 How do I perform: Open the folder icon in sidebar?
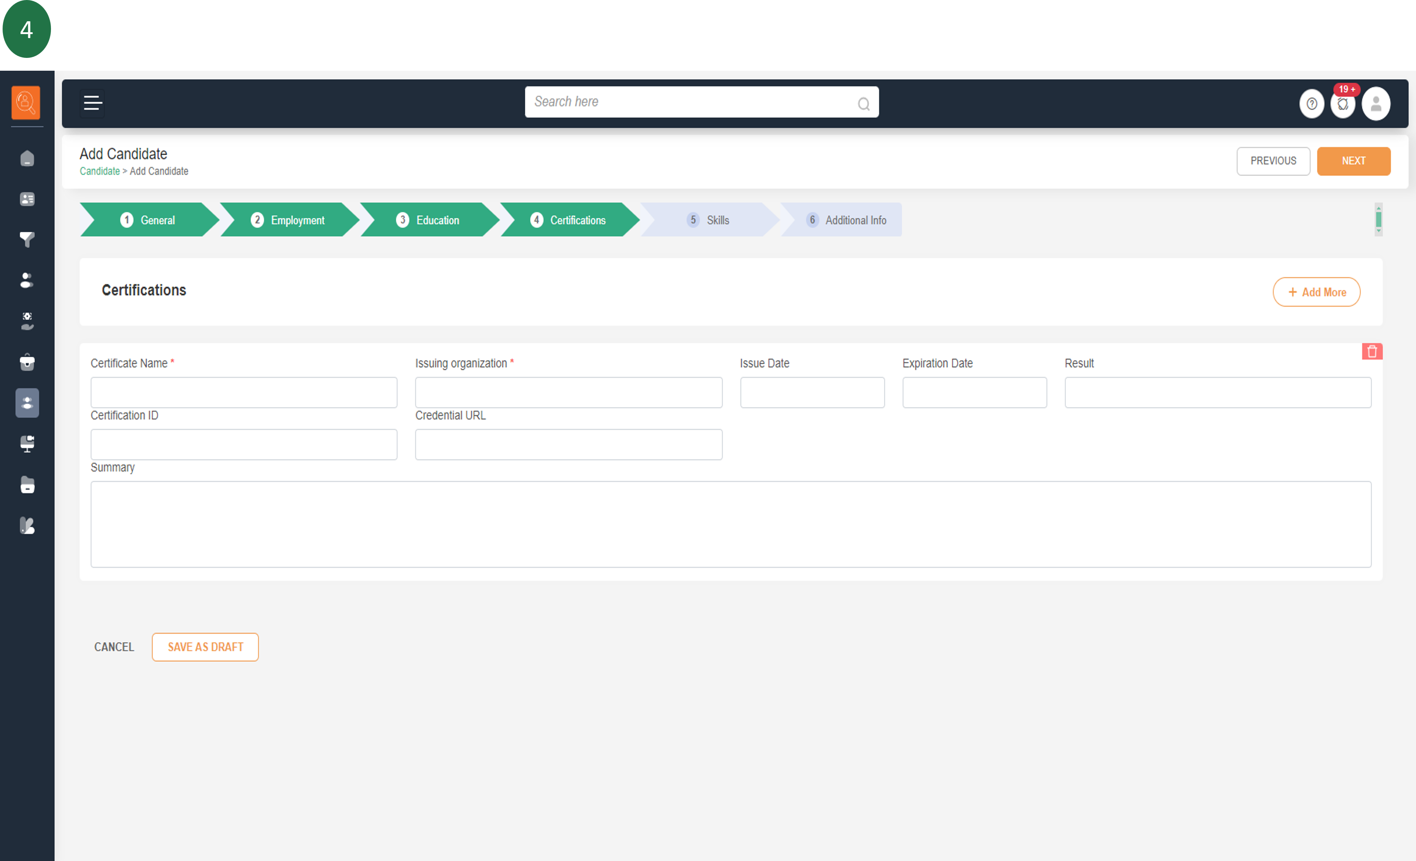click(x=27, y=485)
